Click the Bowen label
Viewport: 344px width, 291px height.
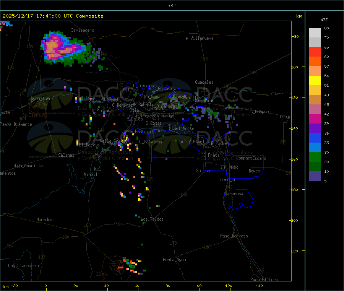(255, 171)
